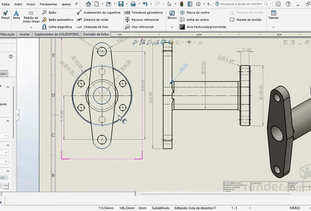Select the Pincel format painter tool
The height and width of the screenshot is (211, 311).
tap(5, 15)
